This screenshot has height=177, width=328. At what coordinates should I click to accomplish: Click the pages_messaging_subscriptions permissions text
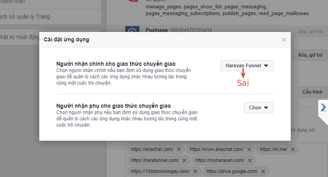[183, 14]
